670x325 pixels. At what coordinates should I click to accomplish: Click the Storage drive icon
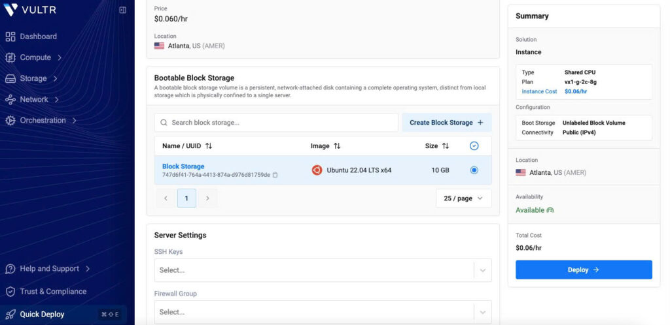(x=10, y=78)
